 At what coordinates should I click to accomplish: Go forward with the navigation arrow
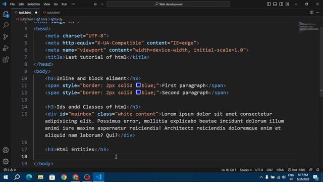pyautogui.click(x=102, y=4)
